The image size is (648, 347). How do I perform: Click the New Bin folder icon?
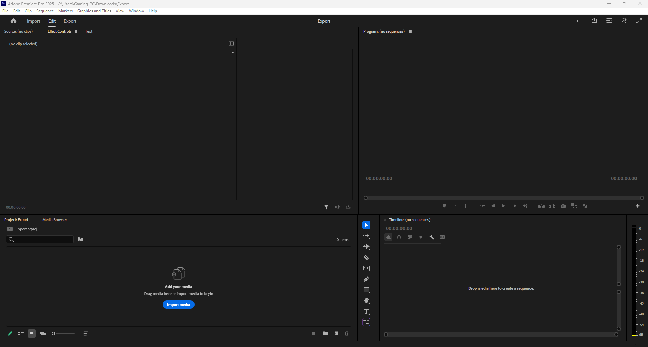pos(325,334)
